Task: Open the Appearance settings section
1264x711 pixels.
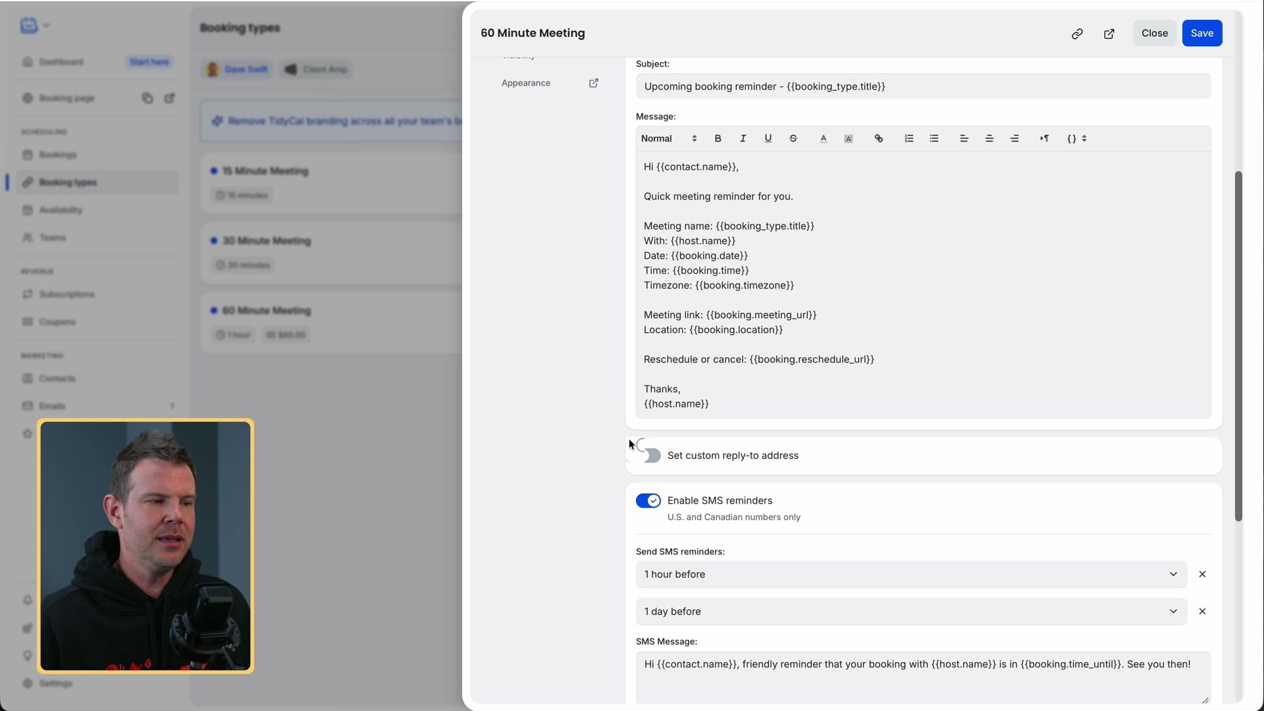Action: [x=526, y=83]
